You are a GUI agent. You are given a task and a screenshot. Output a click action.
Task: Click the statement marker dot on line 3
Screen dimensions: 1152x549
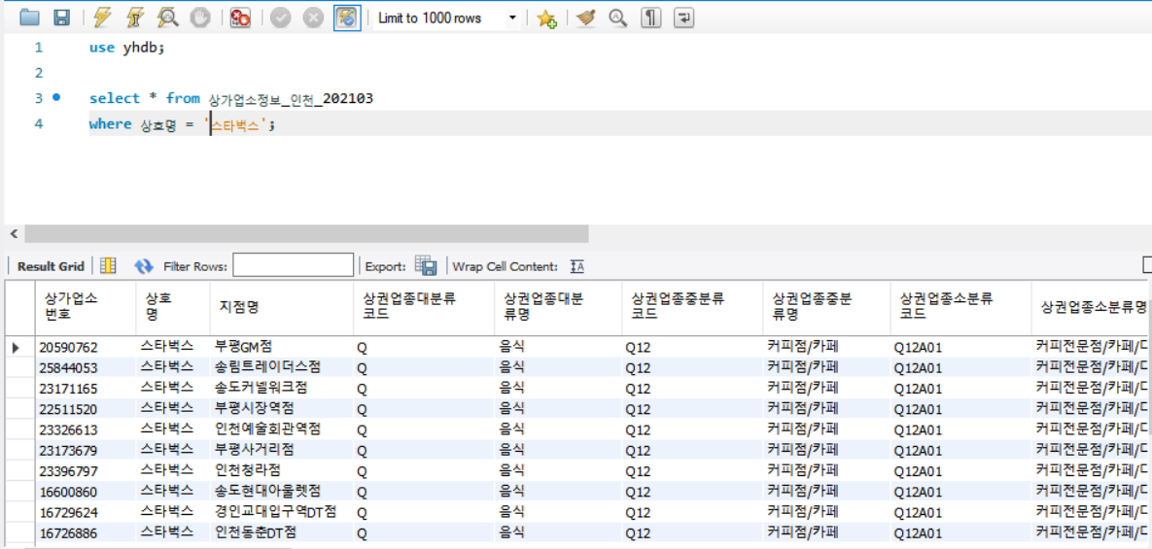[x=55, y=97]
